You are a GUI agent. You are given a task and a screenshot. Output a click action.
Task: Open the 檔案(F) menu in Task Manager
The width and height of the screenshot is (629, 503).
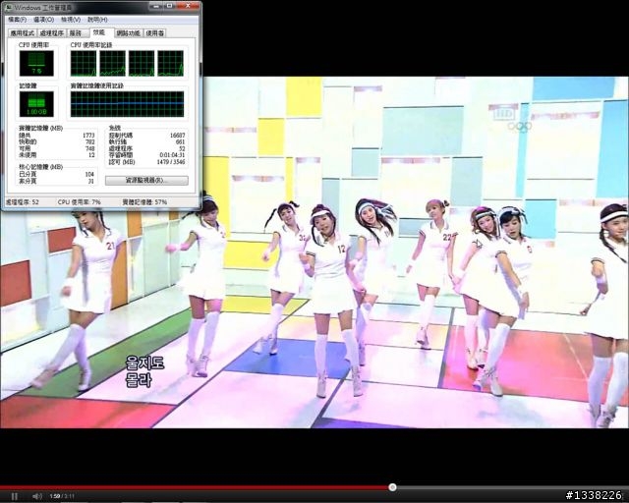[18, 20]
